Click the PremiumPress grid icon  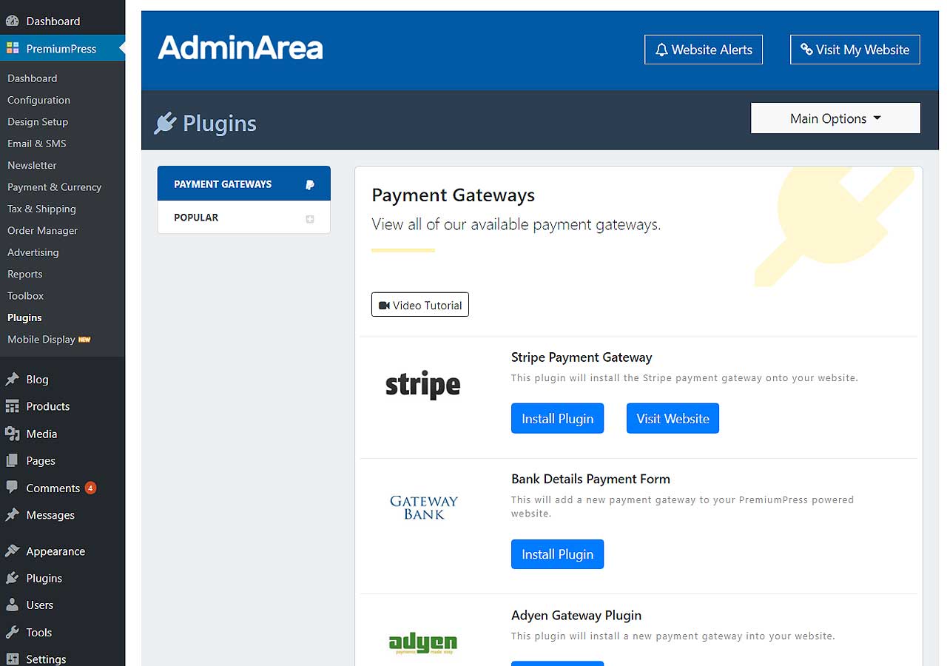coord(12,49)
